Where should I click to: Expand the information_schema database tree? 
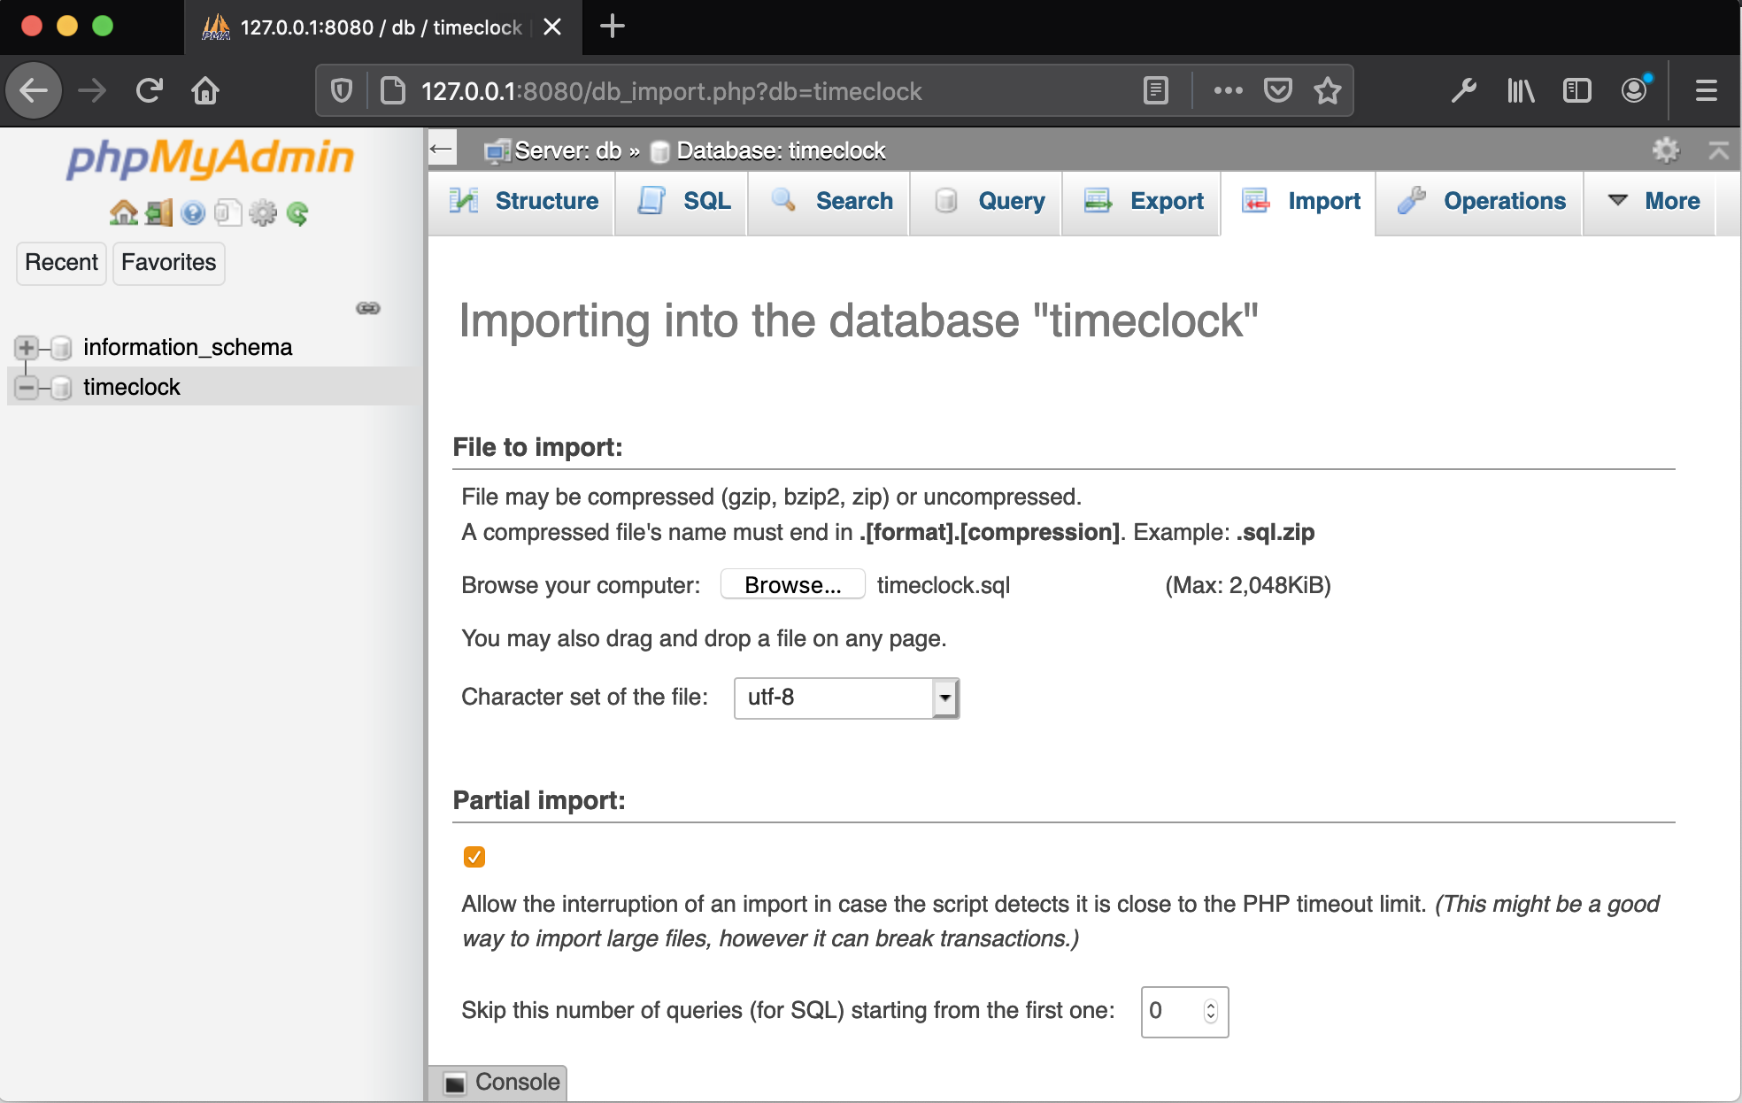27,347
